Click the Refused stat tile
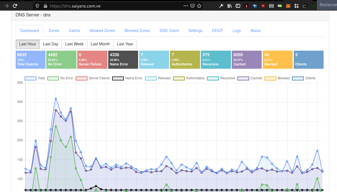This screenshot has height=192, width=337. [154, 60]
